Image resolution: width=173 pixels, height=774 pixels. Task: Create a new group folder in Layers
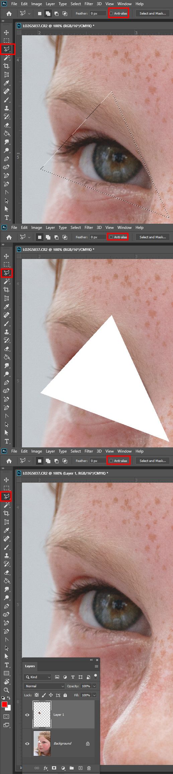point(72,768)
